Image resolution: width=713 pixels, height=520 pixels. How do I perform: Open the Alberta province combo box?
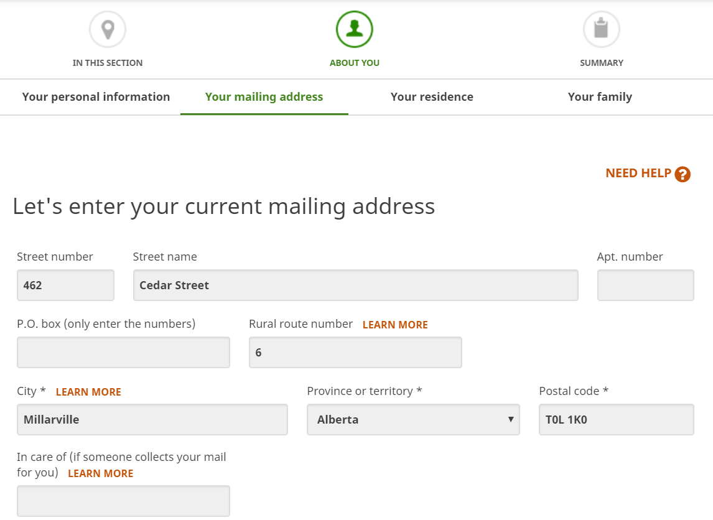pos(413,419)
